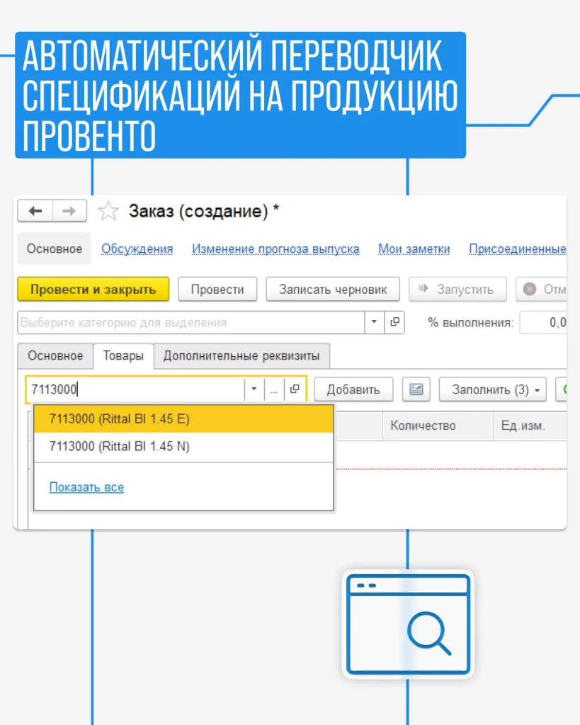Click ellipsis select button in product search field
This screenshot has height=725, width=580.
(274, 389)
